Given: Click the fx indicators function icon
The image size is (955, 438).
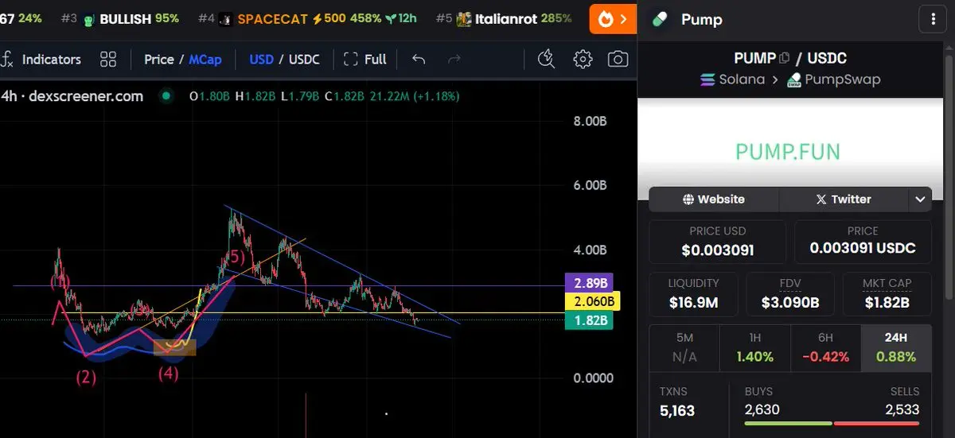Looking at the screenshot, I should tap(7, 60).
